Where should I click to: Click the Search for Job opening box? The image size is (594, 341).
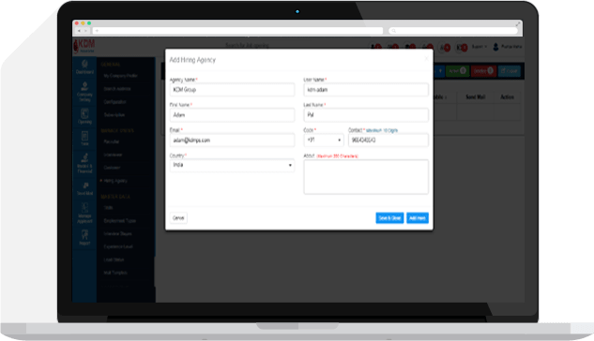(247, 46)
